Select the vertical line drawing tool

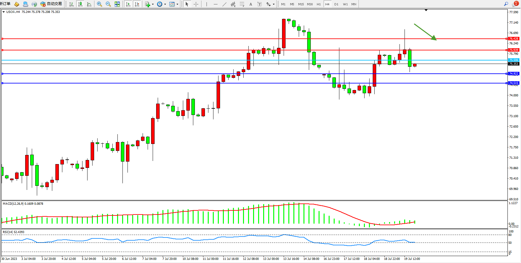tap(207, 4)
